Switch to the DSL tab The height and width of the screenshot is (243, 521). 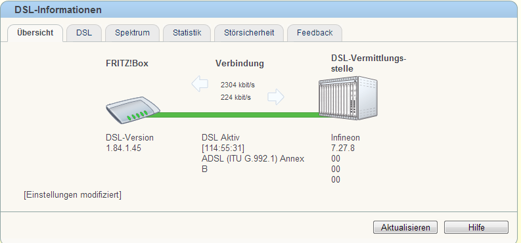pos(84,33)
